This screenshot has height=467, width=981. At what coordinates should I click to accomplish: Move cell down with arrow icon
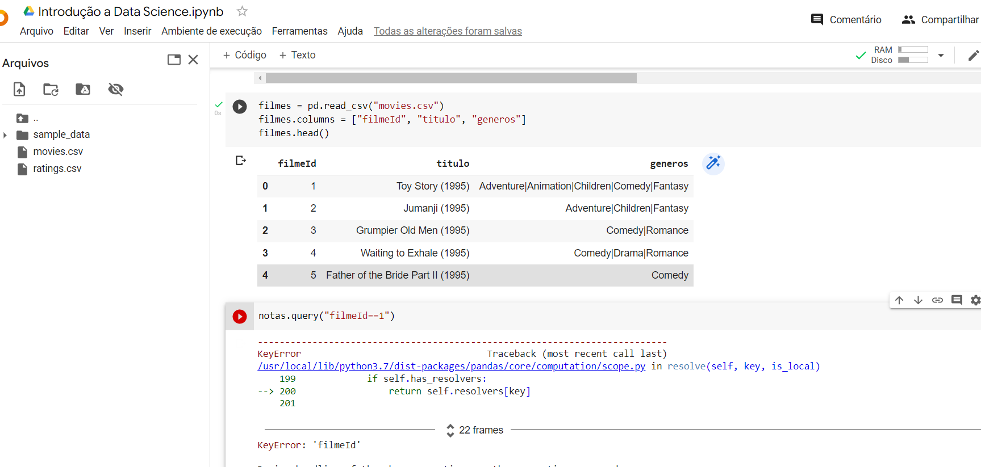918,300
